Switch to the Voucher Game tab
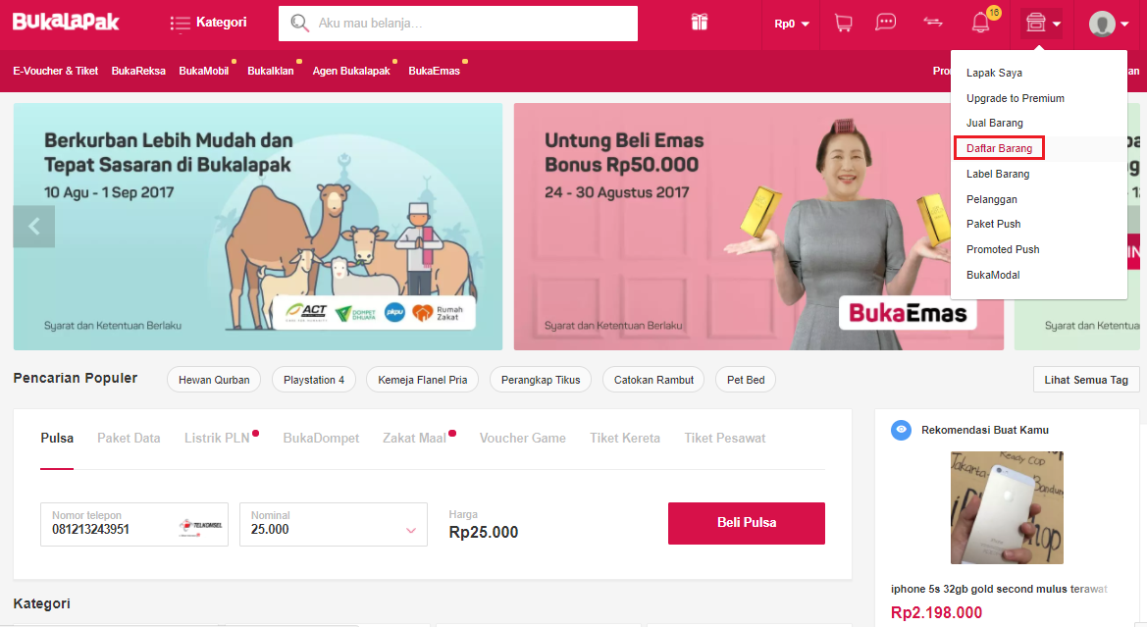Screen dimensions: 1147x627 pyautogui.click(x=522, y=438)
